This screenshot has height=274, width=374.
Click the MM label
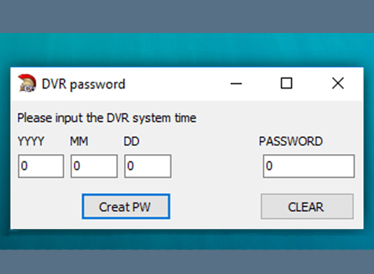[x=79, y=141]
